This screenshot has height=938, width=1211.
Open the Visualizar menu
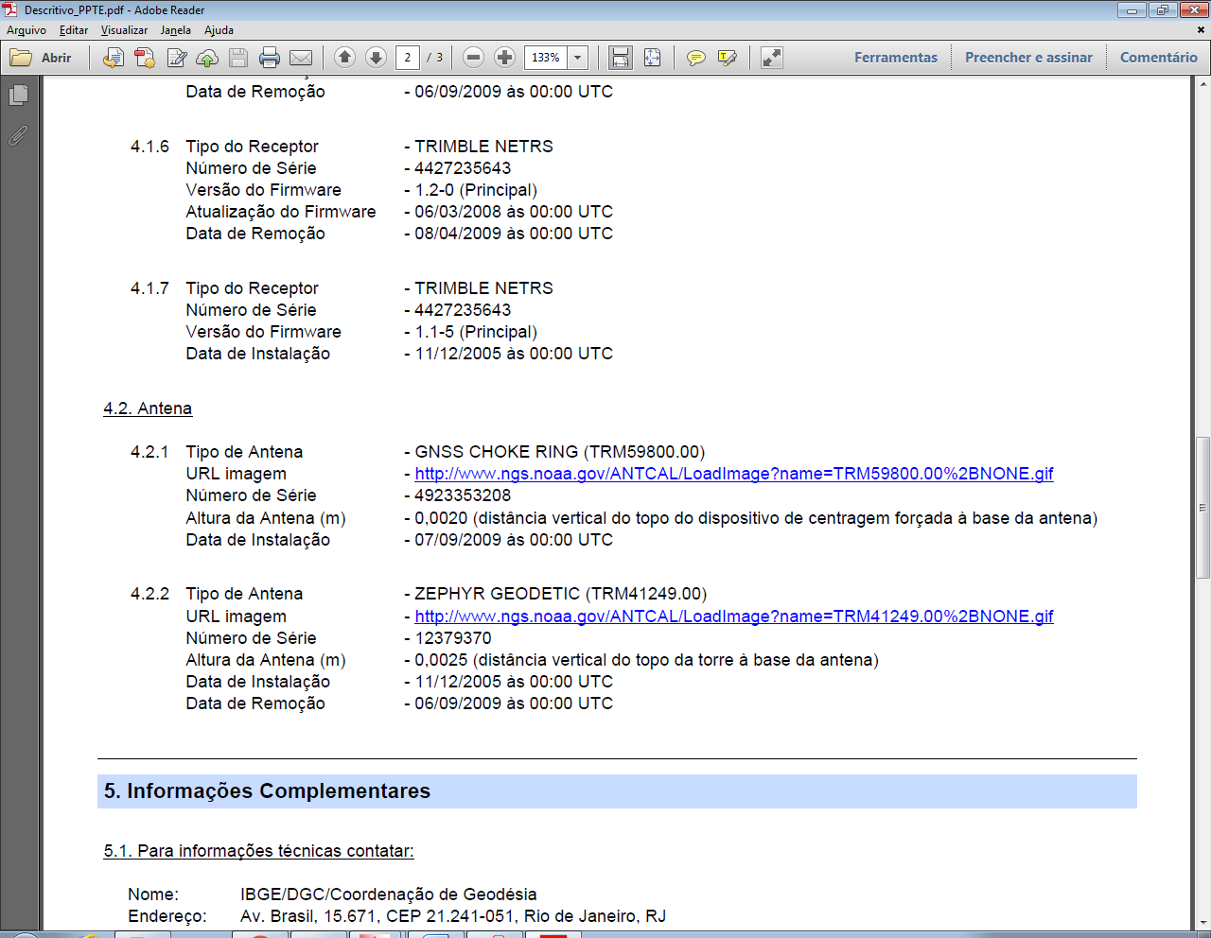tap(125, 30)
